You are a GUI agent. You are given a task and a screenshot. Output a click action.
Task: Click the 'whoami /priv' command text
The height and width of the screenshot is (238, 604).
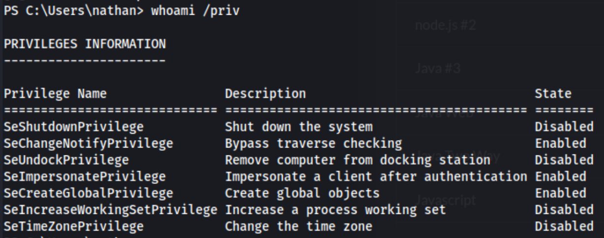coord(195,11)
